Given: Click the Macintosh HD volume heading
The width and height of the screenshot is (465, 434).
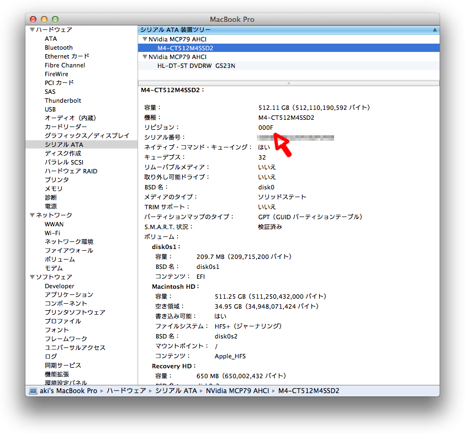Looking at the screenshot, I should pyautogui.click(x=176, y=287).
